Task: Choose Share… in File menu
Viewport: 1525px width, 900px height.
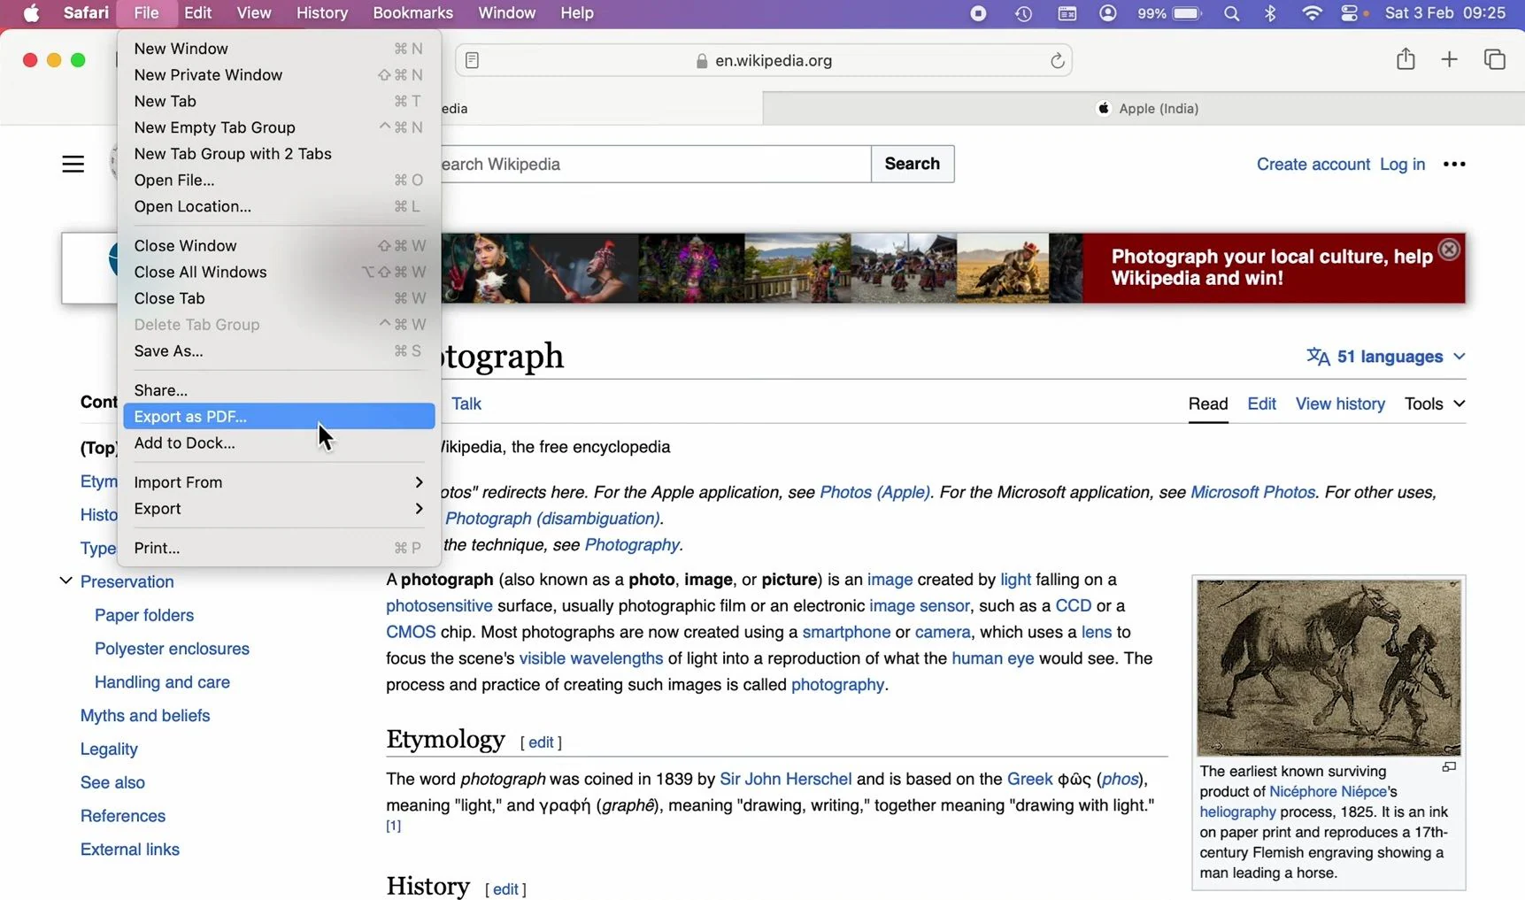Action: [279, 390]
